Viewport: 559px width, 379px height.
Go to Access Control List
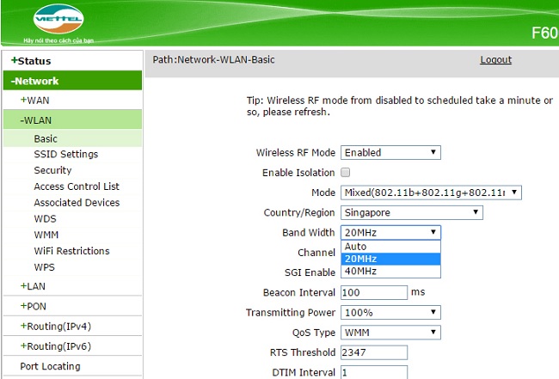[x=77, y=186]
